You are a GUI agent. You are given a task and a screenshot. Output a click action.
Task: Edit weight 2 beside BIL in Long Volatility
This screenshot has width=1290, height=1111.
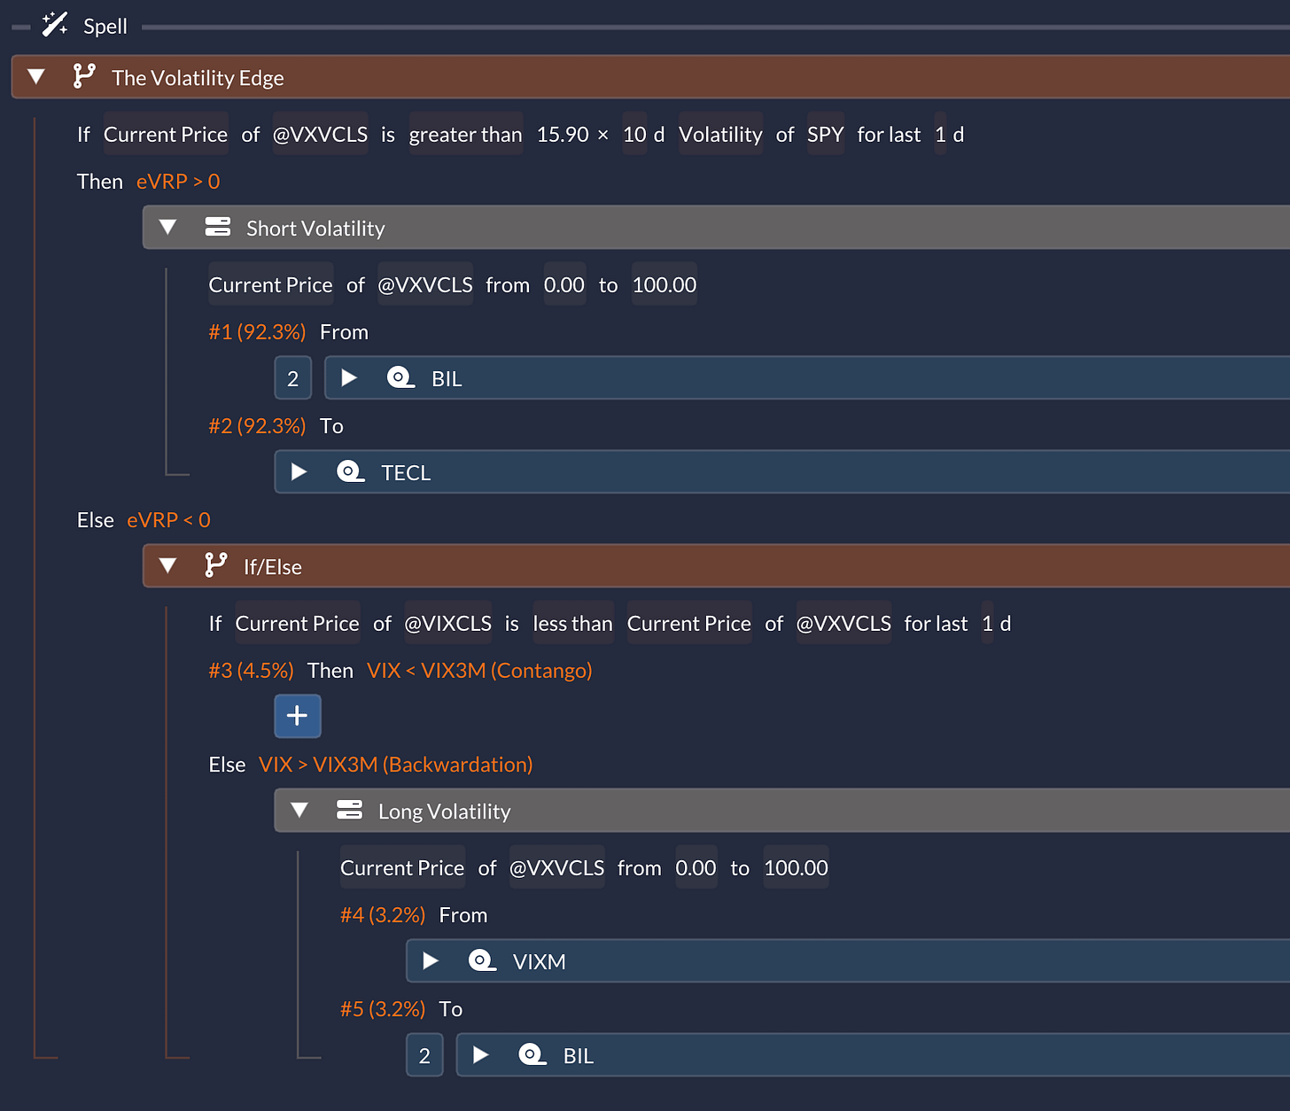424,1055
